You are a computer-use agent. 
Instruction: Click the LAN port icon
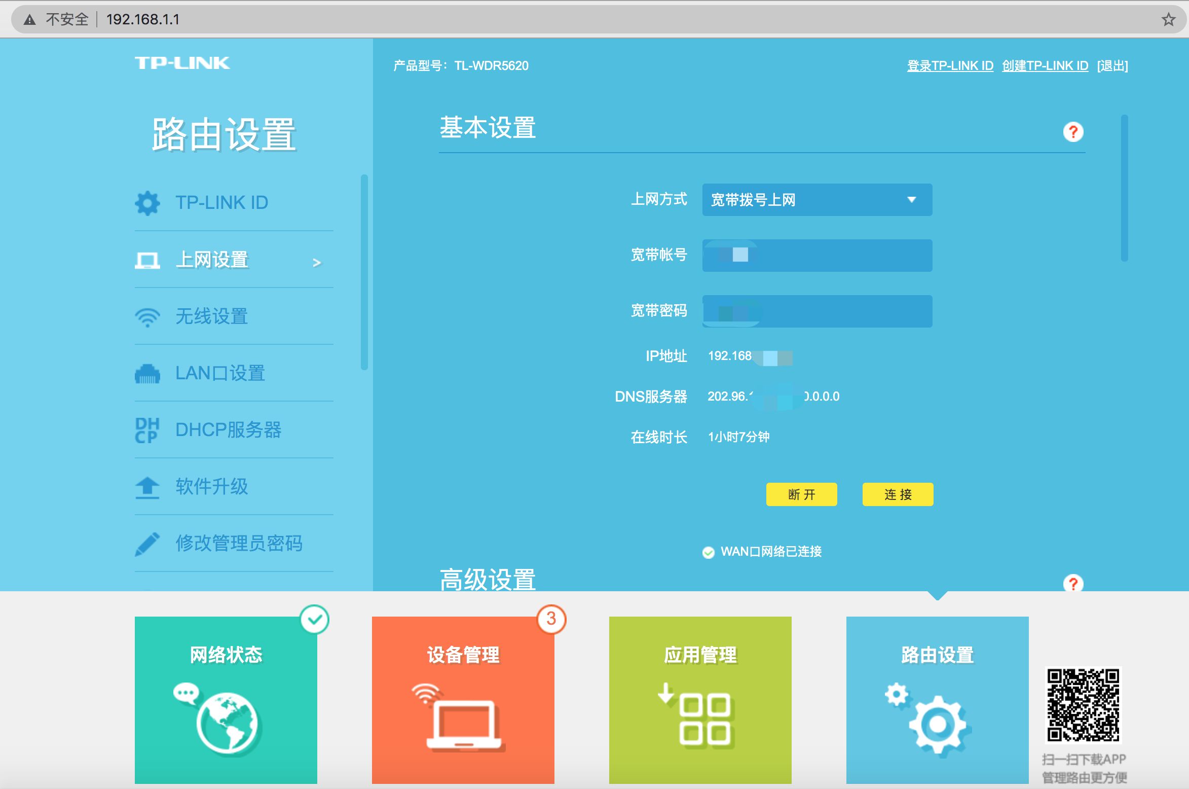point(147,374)
